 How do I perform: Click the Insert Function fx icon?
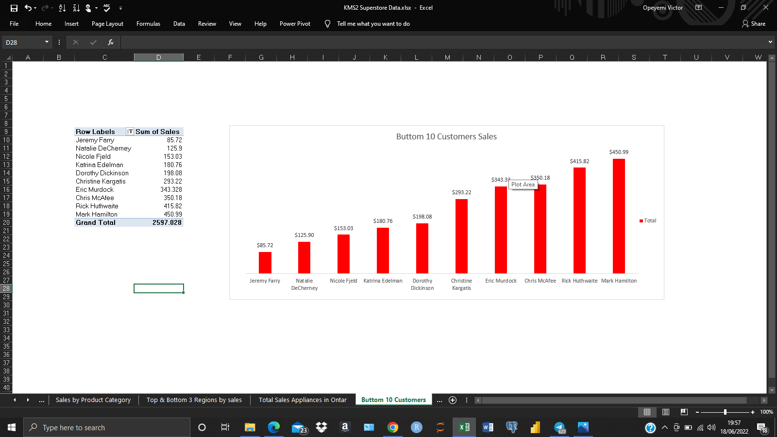[110, 42]
